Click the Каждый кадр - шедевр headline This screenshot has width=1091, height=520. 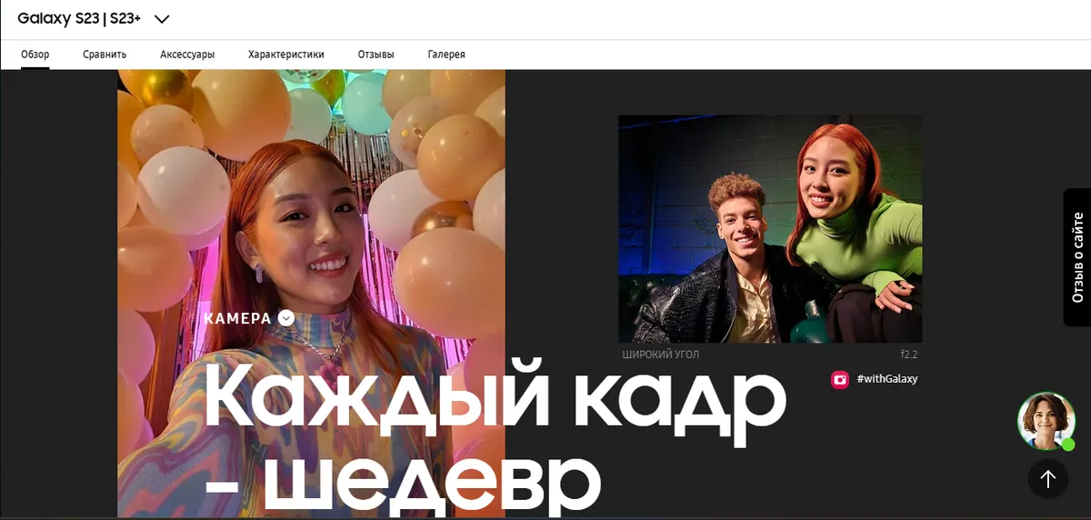(495, 436)
